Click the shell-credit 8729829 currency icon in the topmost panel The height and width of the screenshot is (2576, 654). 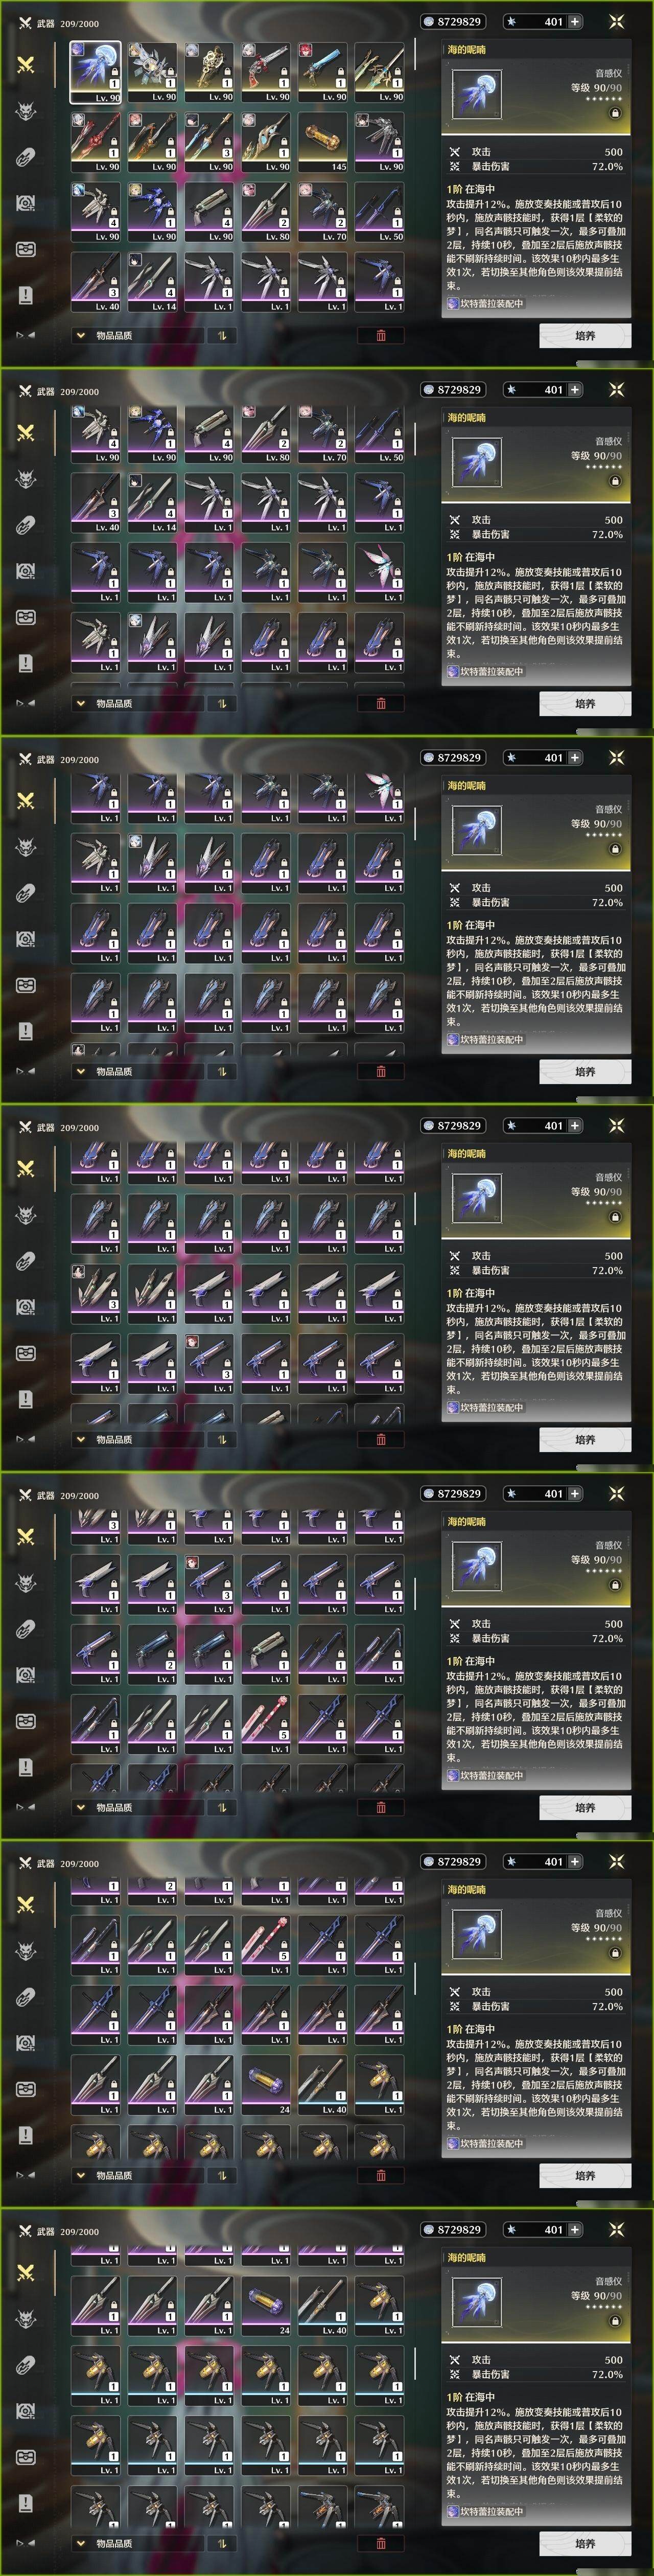coord(428,21)
